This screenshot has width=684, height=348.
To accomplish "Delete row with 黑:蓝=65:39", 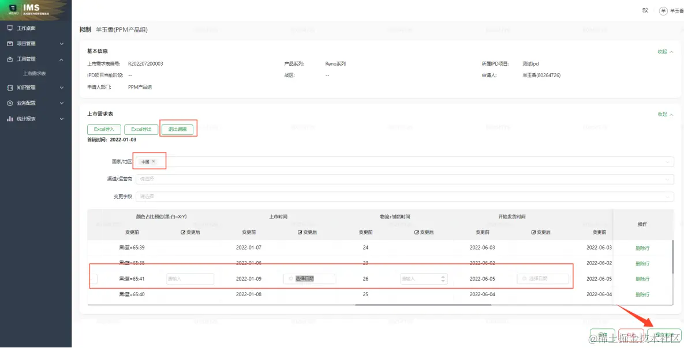I will pyautogui.click(x=642, y=248).
